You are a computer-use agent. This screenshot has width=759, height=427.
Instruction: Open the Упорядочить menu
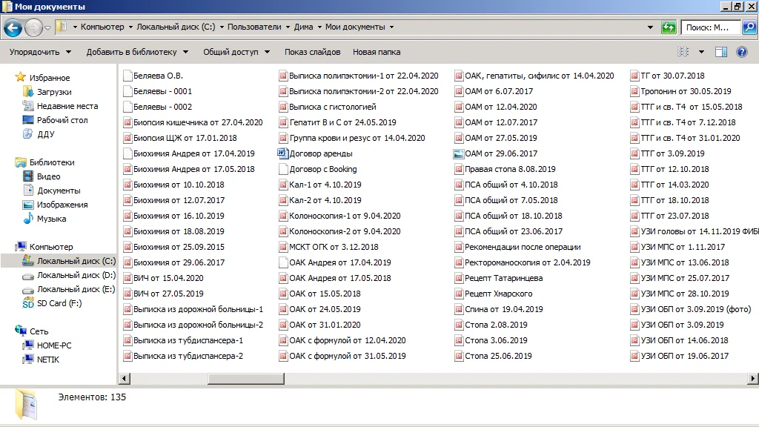coord(40,52)
